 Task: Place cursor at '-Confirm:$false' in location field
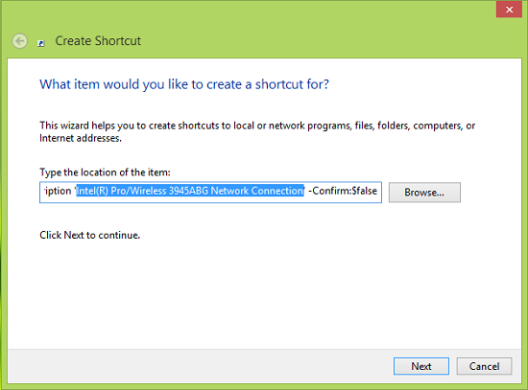(343, 191)
